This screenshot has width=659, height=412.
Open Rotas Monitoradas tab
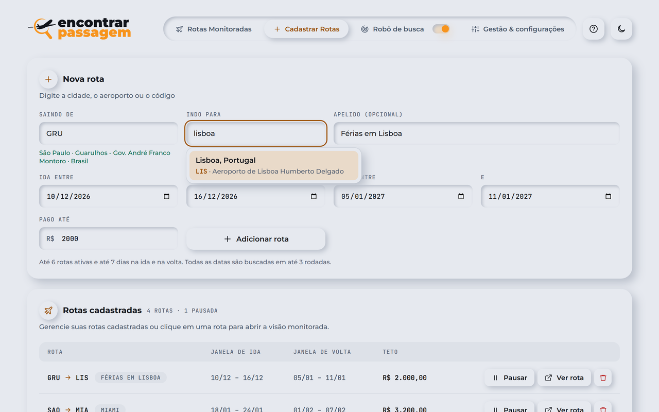(x=214, y=29)
